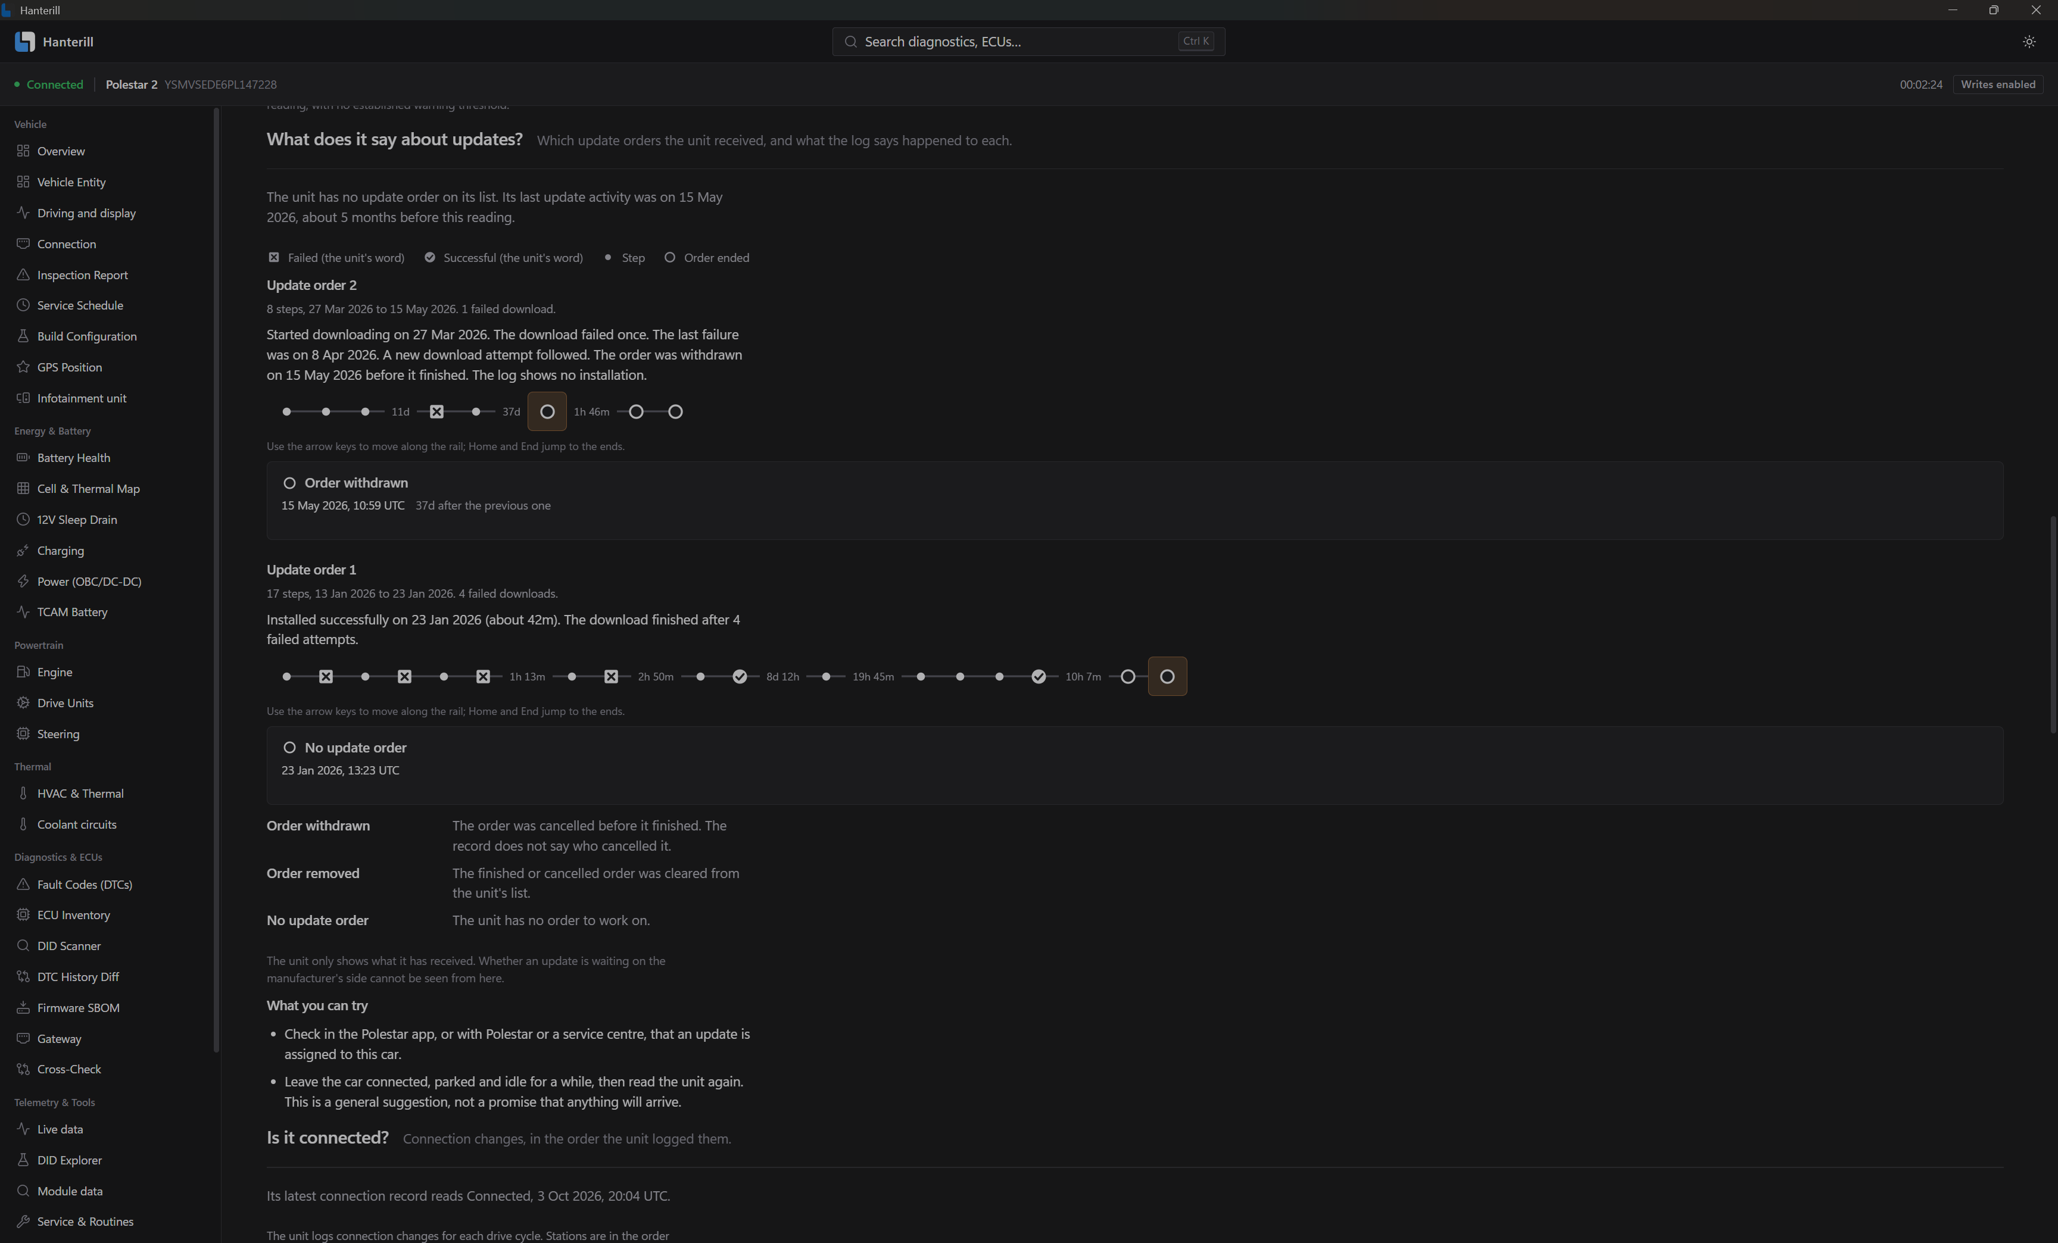
Task: Click the Cell & Thermal Map grid icon
Action: [23, 488]
